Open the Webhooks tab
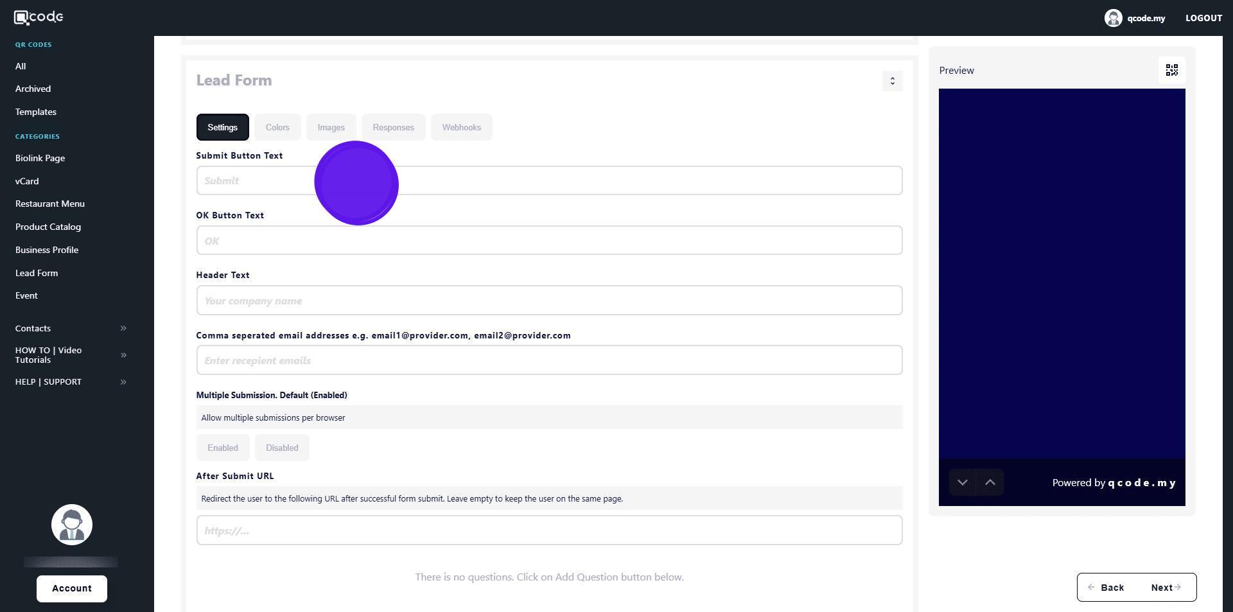Image resolution: width=1233 pixels, height=612 pixels. (461, 127)
